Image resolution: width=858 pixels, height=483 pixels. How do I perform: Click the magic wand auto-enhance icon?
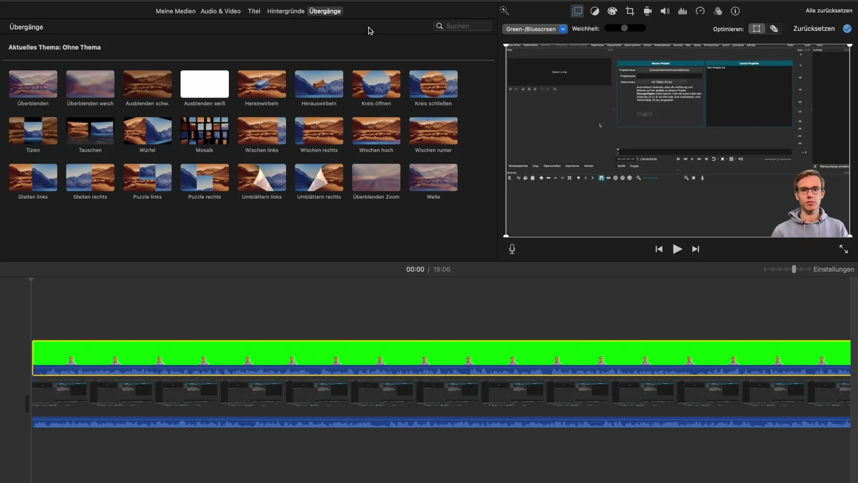coord(505,11)
